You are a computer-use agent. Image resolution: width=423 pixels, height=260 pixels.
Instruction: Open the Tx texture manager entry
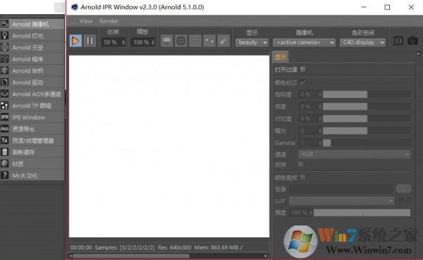coord(32,140)
